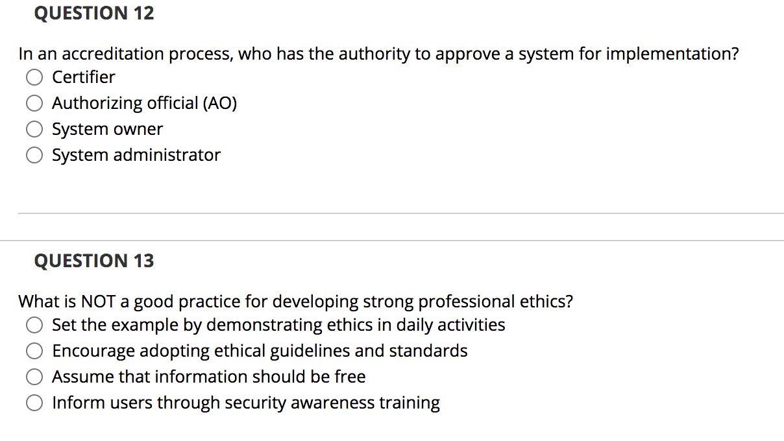Screen dimensions: 784x441
Task: Click the 'Encourage adopting ethical guidelines and standards' text
Action: point(260,351)
